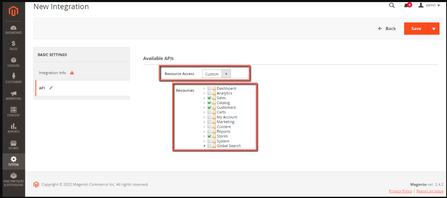
Task: Uncheck the Catalog resource checkbox
Action: 209,103
